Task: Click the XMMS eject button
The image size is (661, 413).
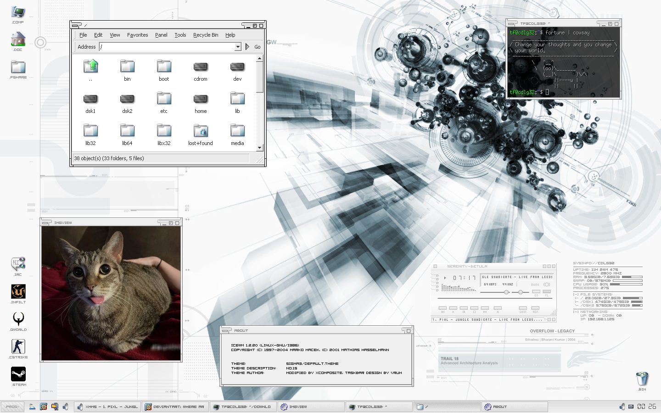Action: click(x=498, y=308)
